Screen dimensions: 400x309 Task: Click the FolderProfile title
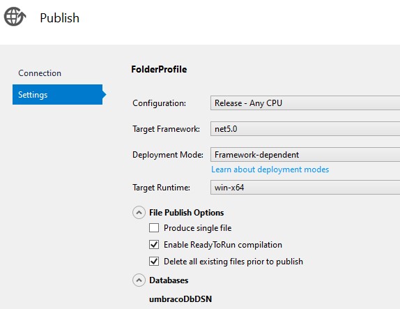point(159,69)
